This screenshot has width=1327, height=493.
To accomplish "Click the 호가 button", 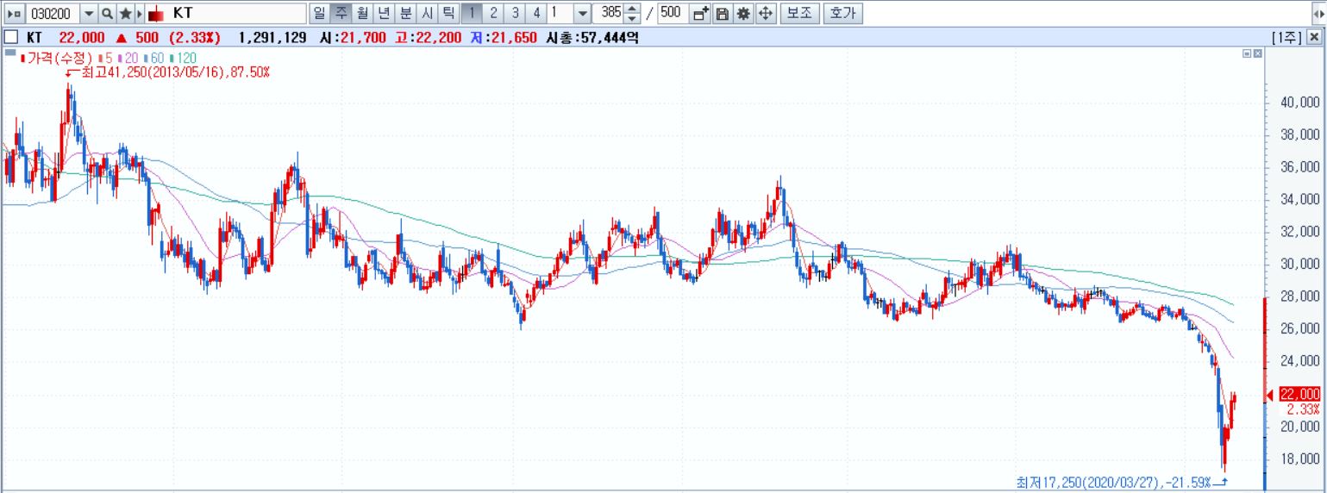I will coord(842,13).
